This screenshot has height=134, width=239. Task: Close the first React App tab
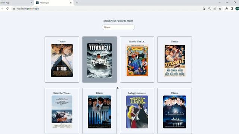[x=31, y=3]
